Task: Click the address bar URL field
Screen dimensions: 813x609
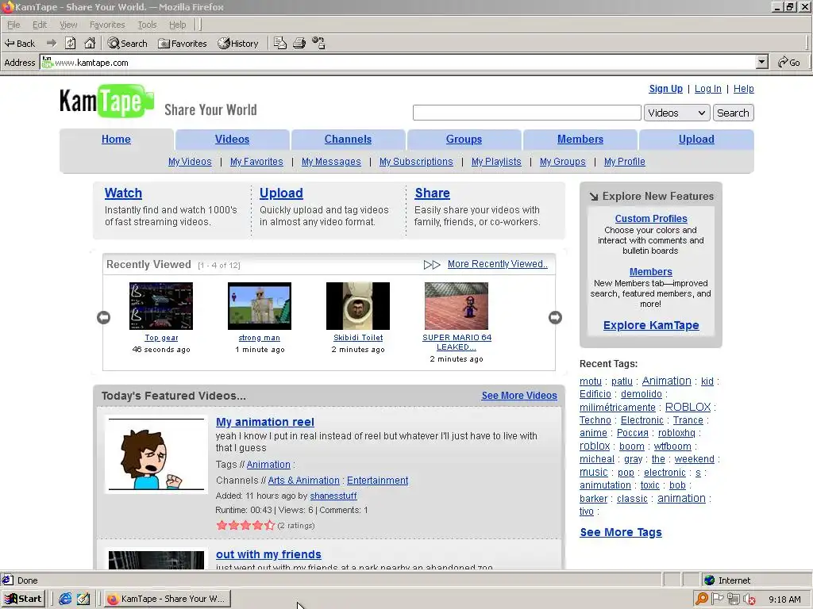Action: [399, 63]
